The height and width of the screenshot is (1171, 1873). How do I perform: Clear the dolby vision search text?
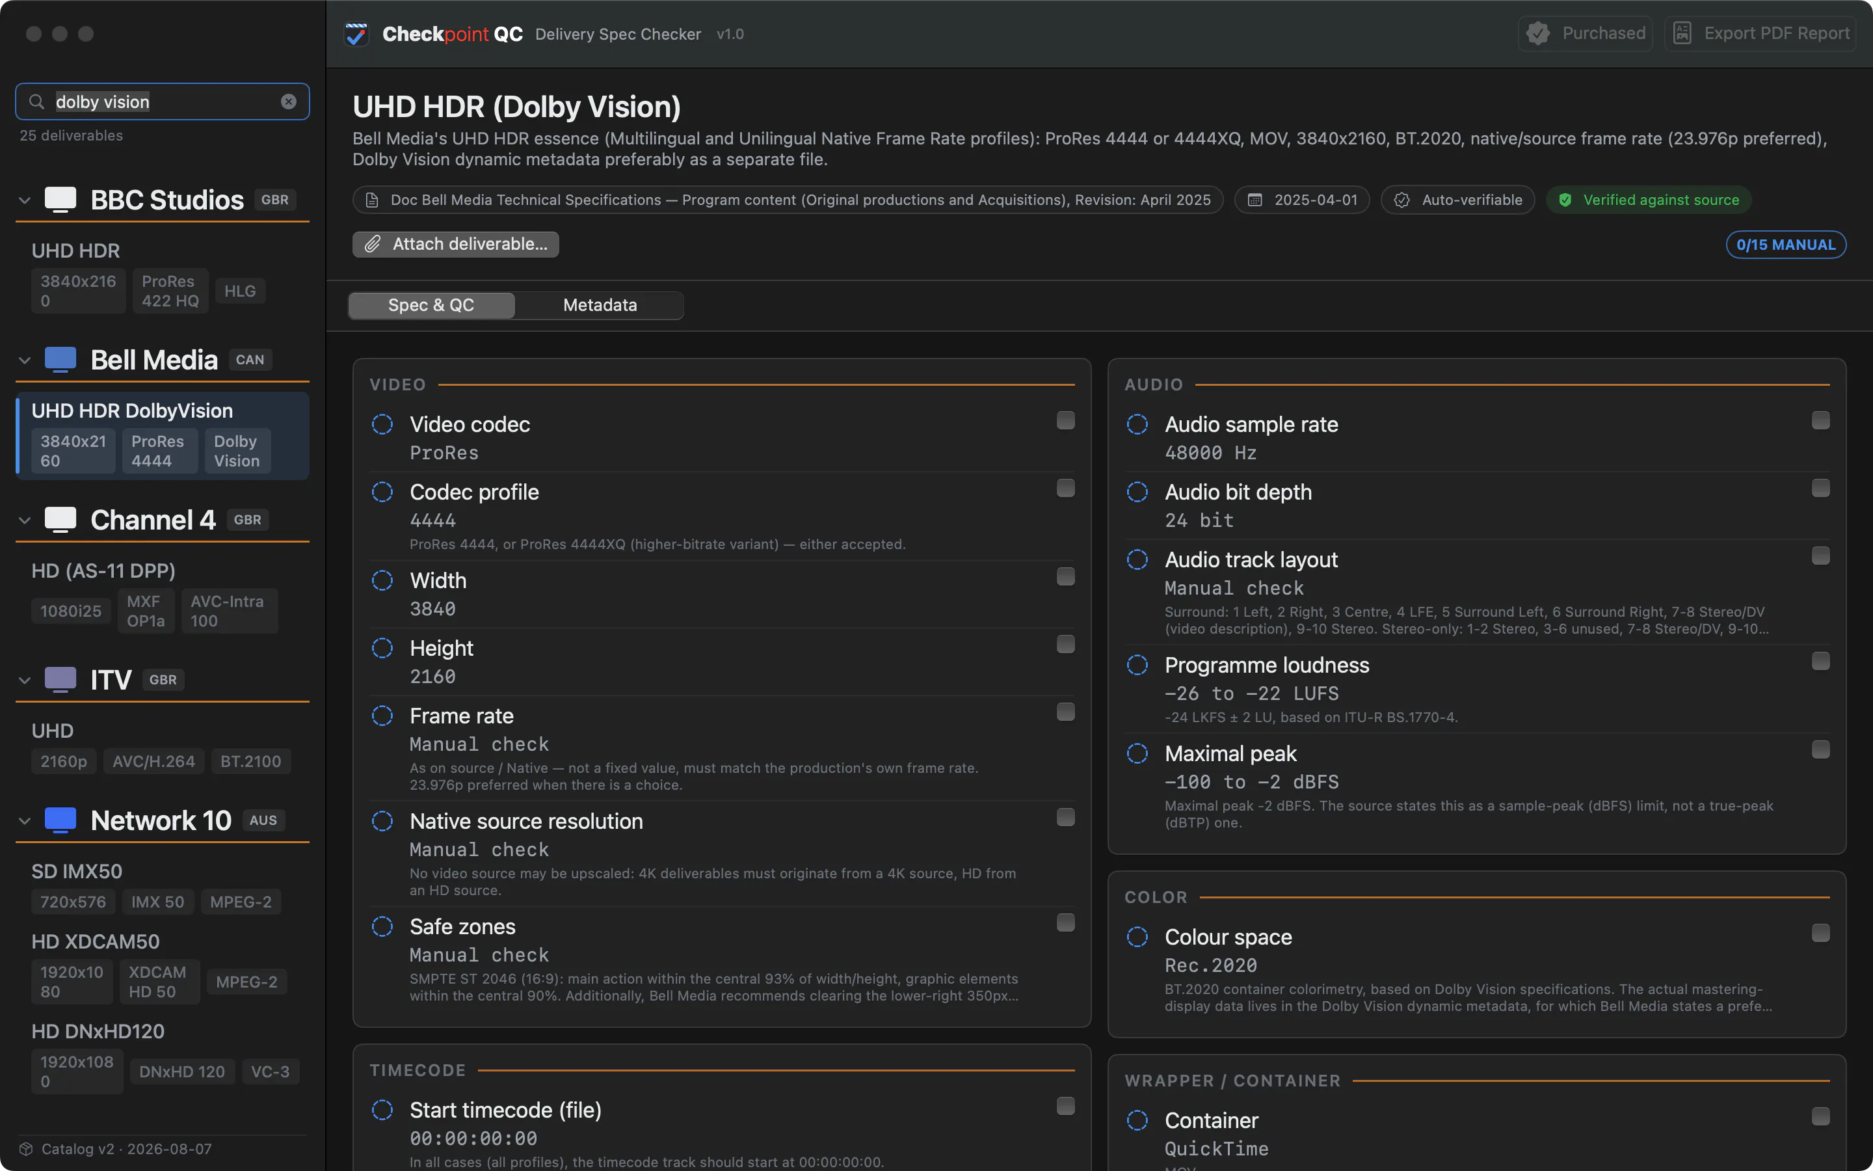pyautogui.click(x=289, y=101)
